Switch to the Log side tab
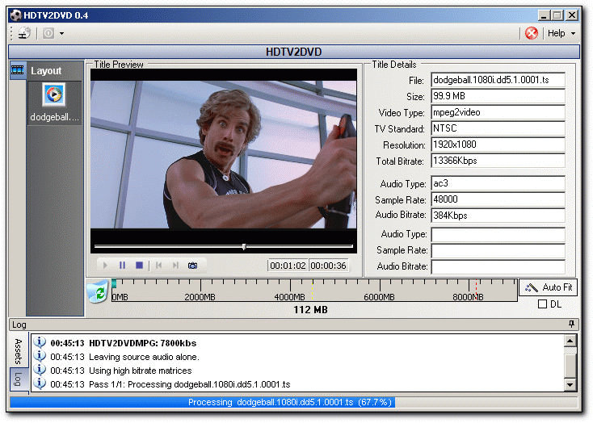Image resolution: width=593 pixels, height=423 pixels. point(18,379)
